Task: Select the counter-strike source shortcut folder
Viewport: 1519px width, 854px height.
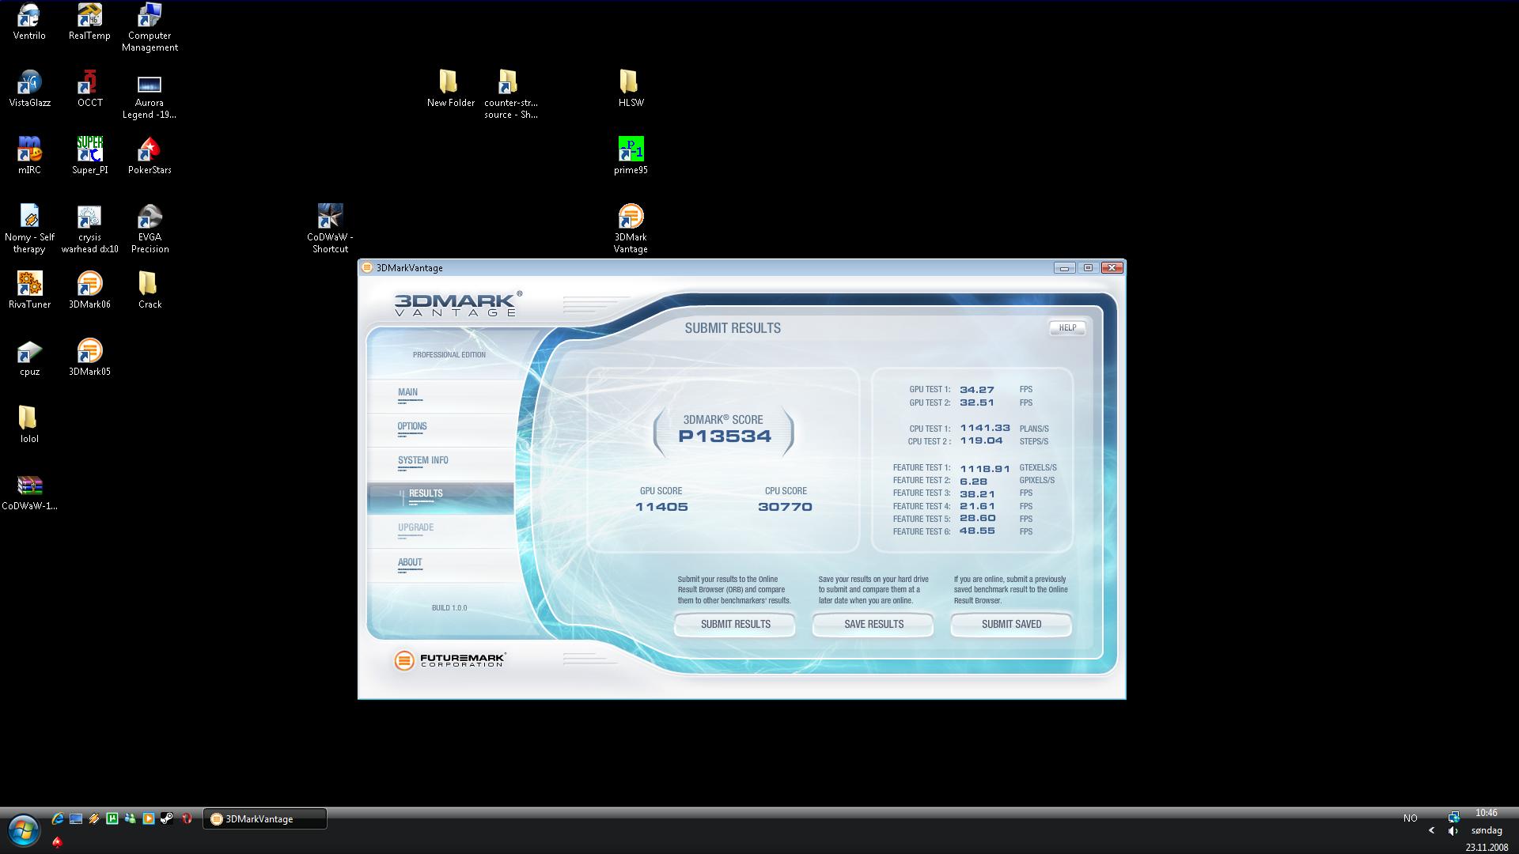Action: coord(510,95)
